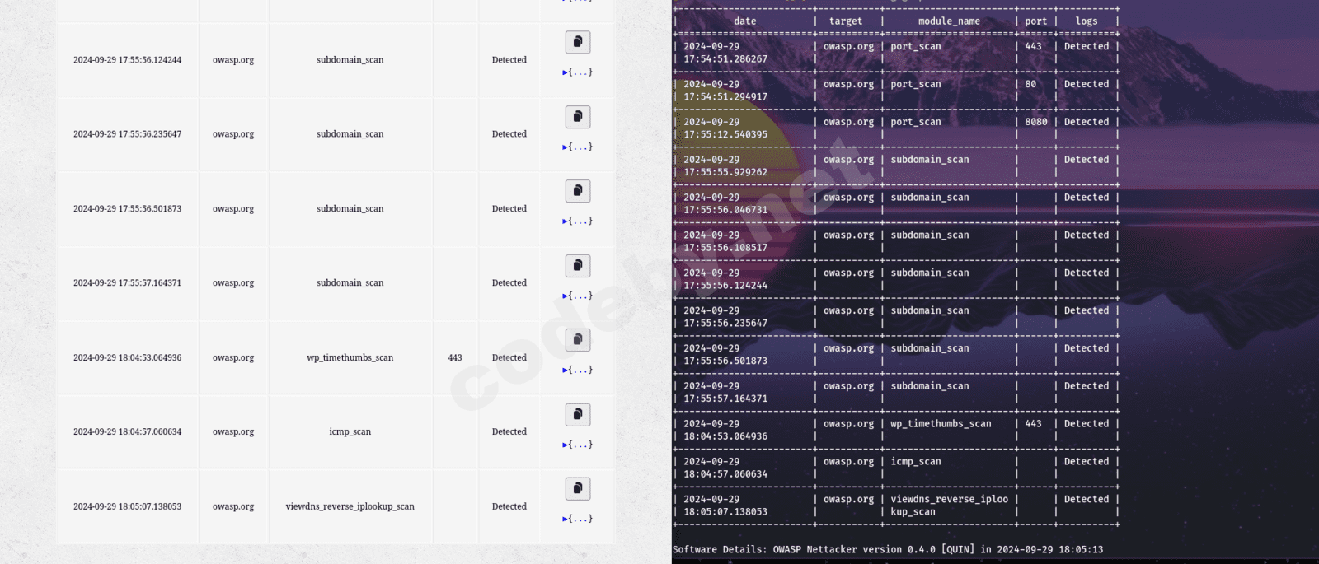Click terminal timestamp 17:54:51.286267

725,59
